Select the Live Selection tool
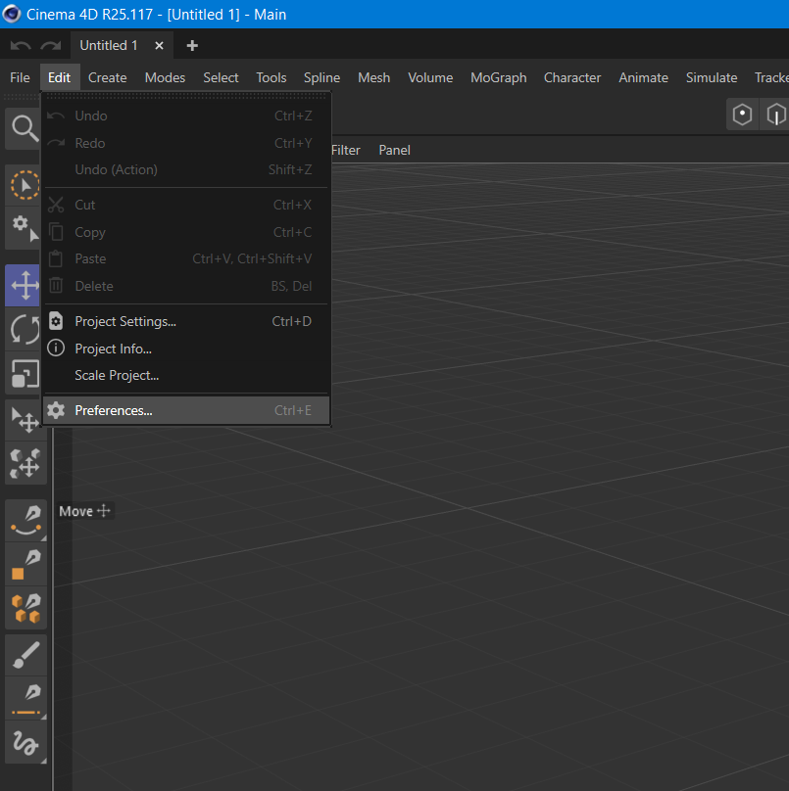 click(25, 185)
